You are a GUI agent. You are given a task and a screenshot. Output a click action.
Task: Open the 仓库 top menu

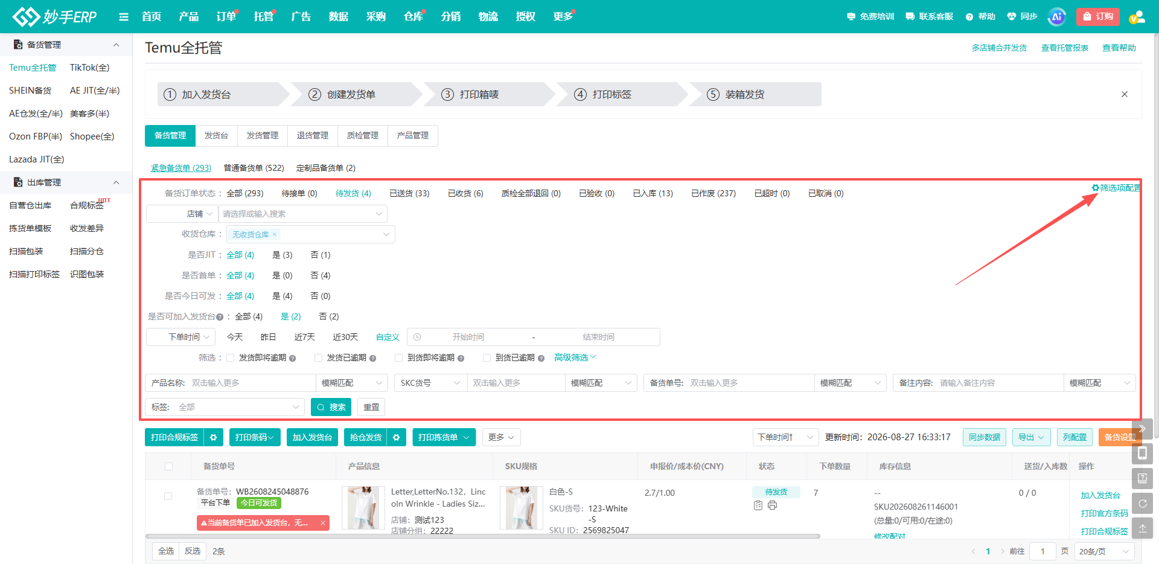pyautogui.click(x=413, y=16)
